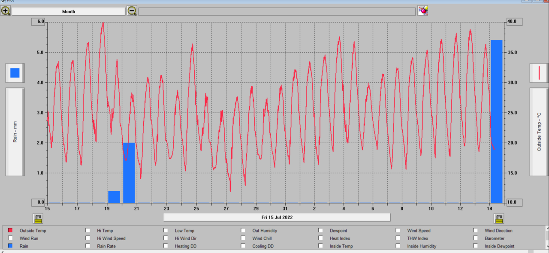Enable the Hi Temp checkbox
The width and height of the screenshot is (549, 253).
click(88, 231)
